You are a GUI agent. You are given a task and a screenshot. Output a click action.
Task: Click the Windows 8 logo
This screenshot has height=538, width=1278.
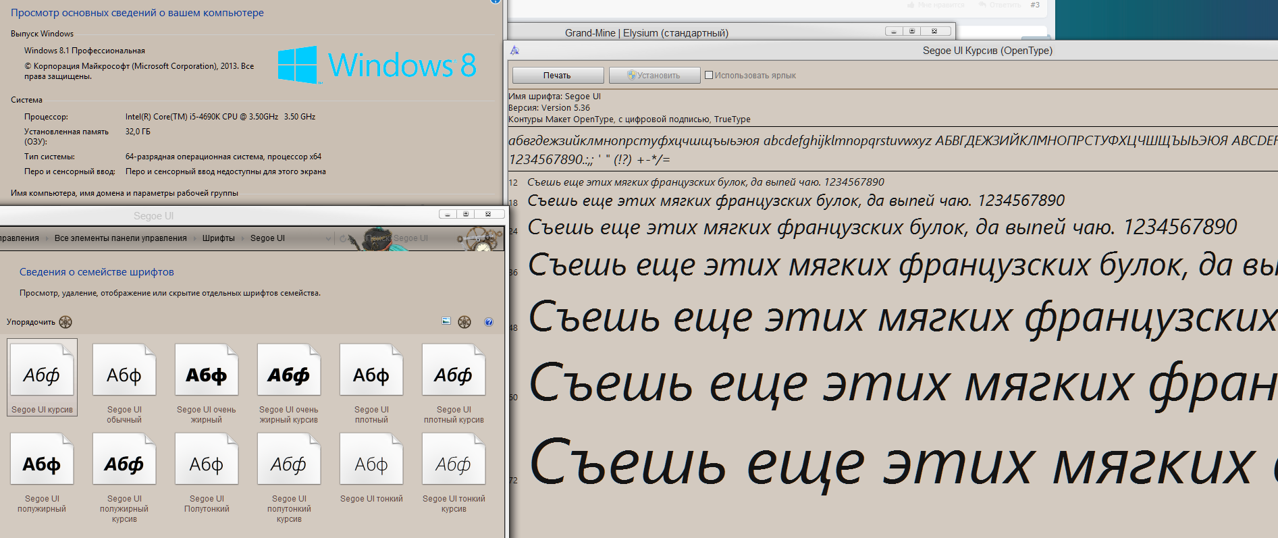pyautogui.click(x=377, y=65)
